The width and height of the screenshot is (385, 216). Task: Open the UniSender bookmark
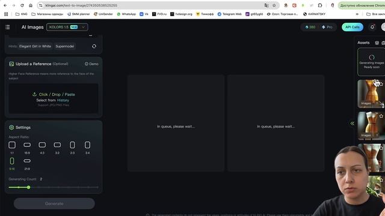(103, 14)
